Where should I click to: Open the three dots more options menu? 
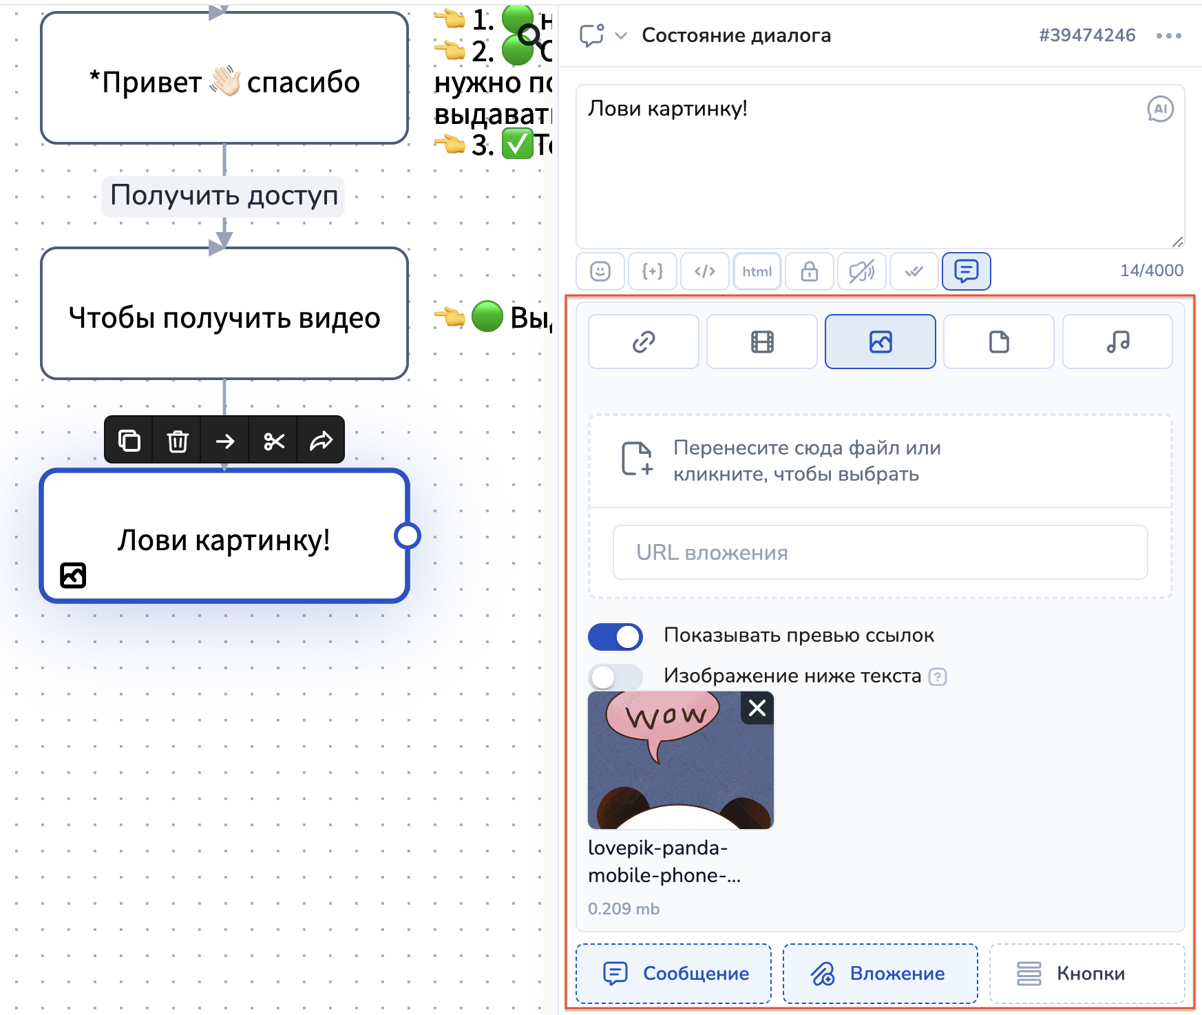1168,36
